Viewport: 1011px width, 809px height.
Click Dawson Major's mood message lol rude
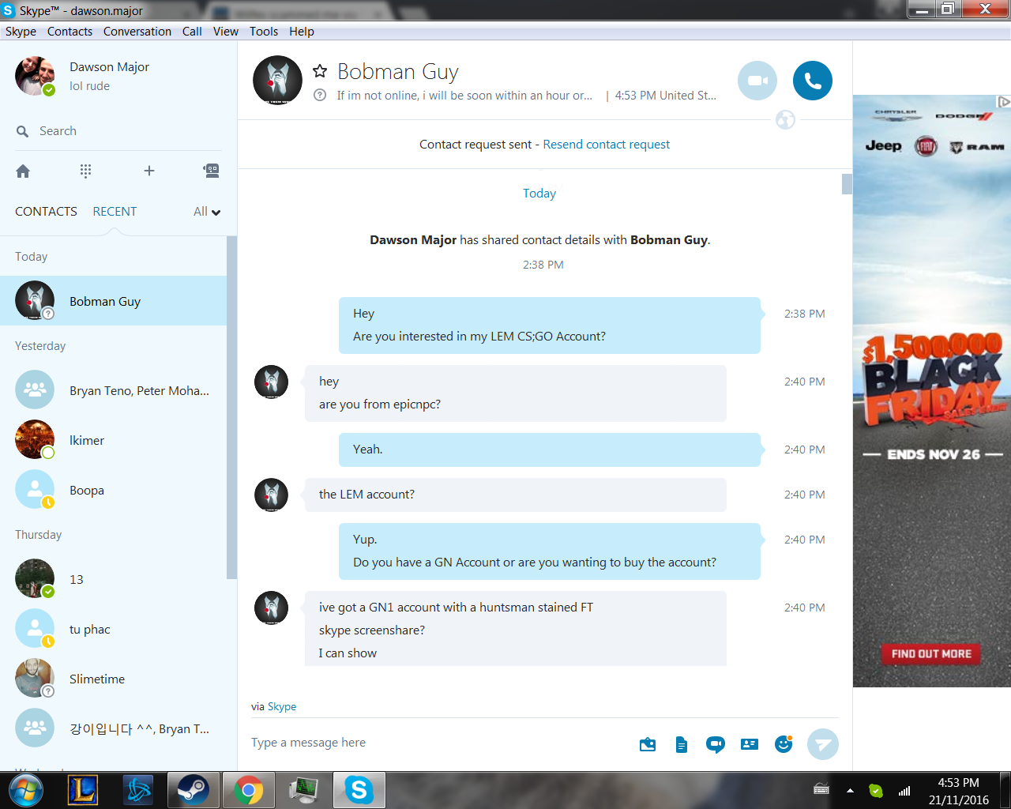89,86
